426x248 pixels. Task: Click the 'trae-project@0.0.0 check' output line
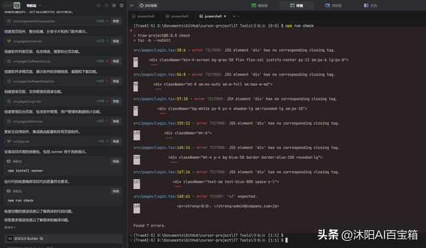pyautogui.click(x=162, y=35)
